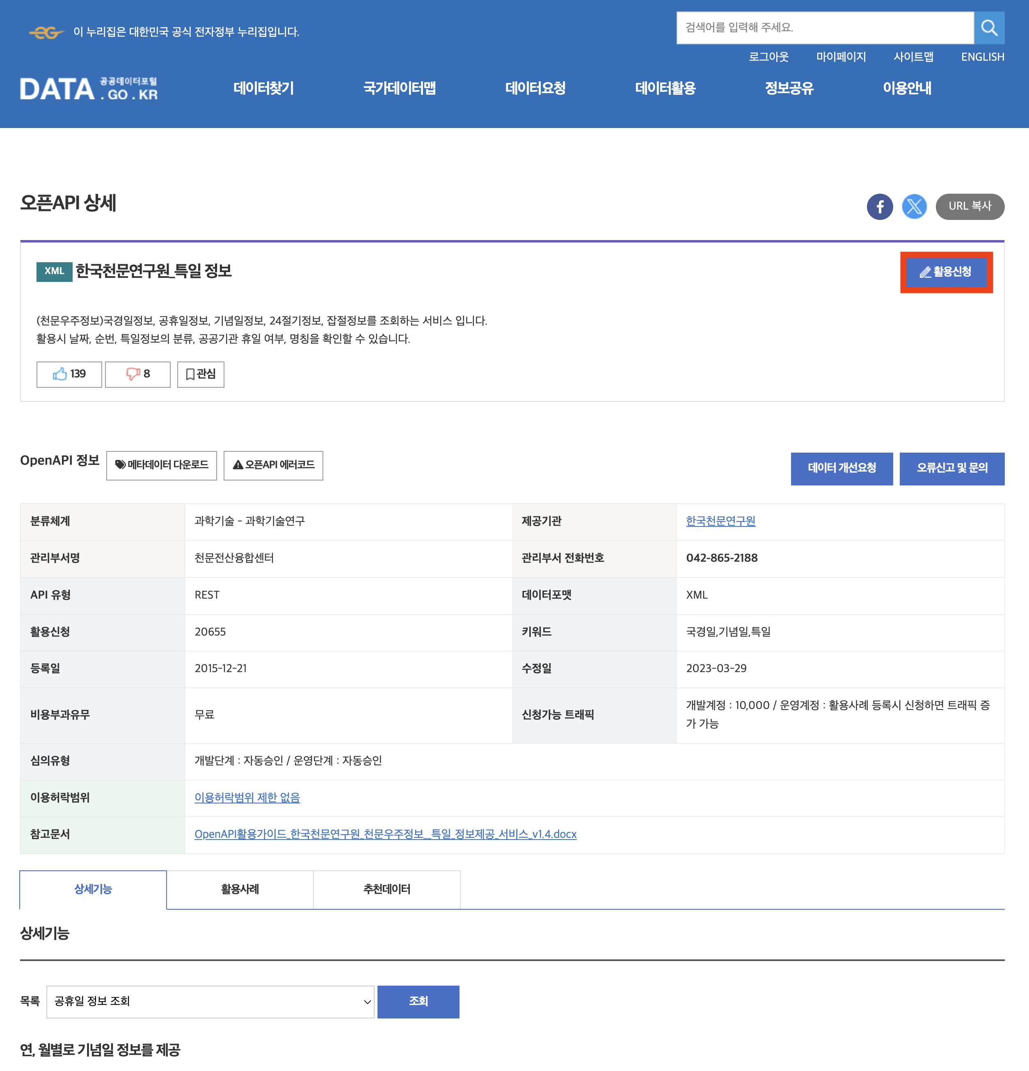
Task: Click the URL 복사 button
Action: 970,206
